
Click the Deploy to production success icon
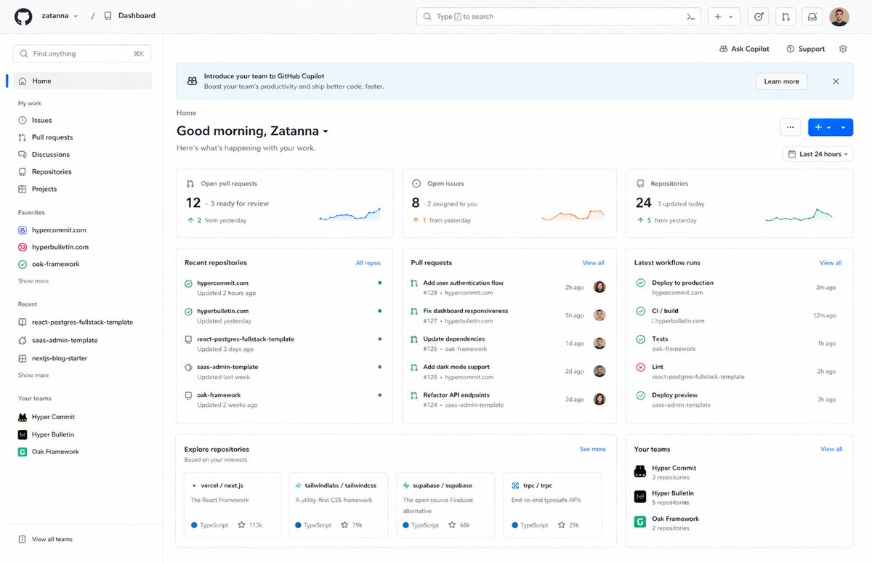640,283
